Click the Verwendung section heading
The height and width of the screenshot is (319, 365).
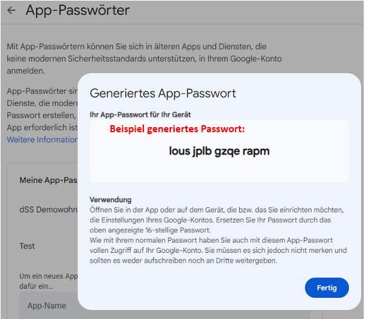tap(111, 200)
